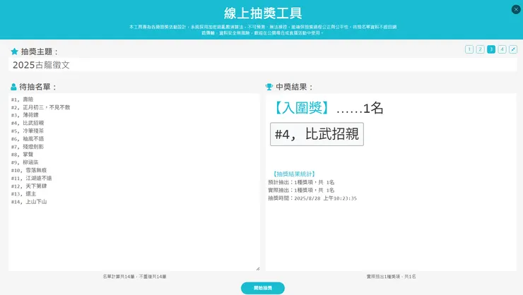The image size is (523, 295).
Task: Click the 實際抽出 statistics line in results
Action: (301, 190)
